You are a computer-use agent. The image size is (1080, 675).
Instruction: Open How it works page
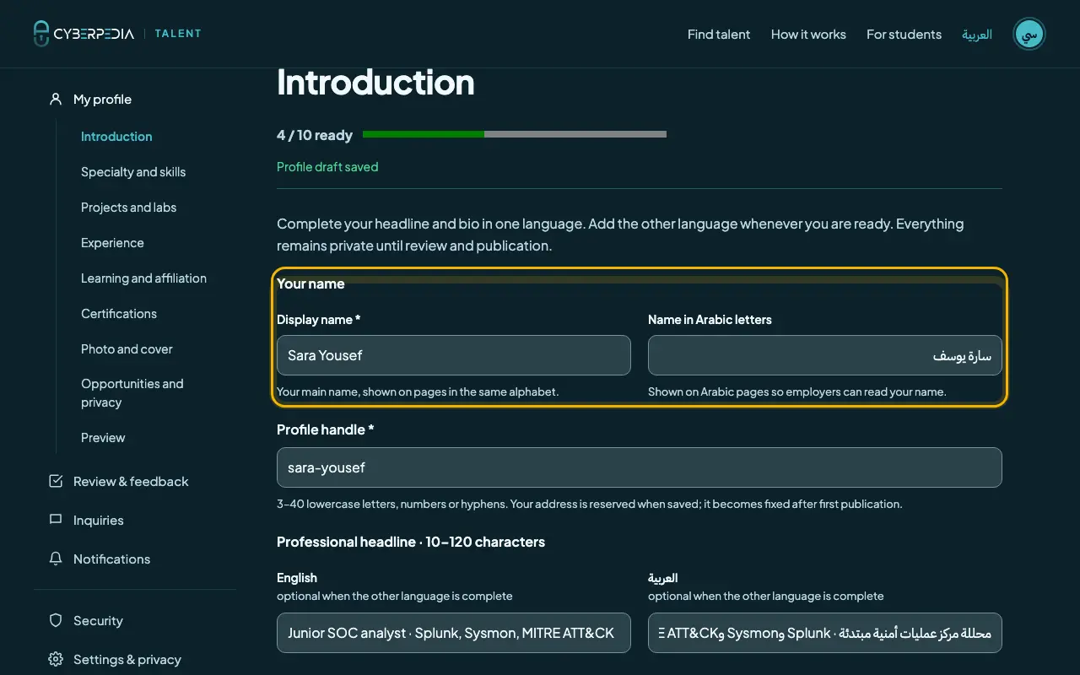[808, 35]
